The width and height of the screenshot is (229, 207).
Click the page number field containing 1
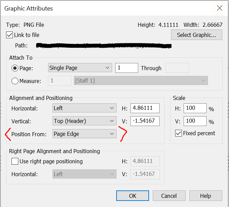click(x=126, y=68)
